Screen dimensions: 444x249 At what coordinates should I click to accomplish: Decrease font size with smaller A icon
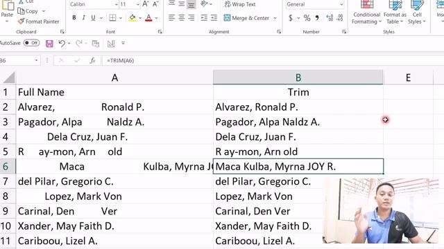coord(155,4)
